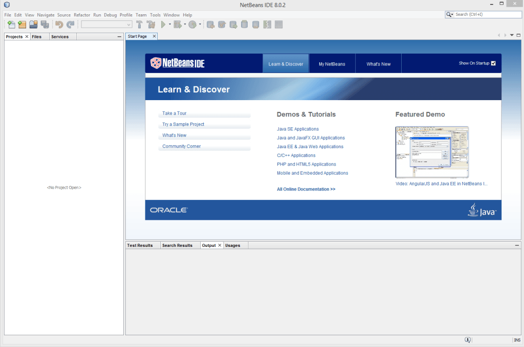This screenshot has height=347, width=524.
Task: Profile the project using the Profile icon
Action: coord(192,24)
